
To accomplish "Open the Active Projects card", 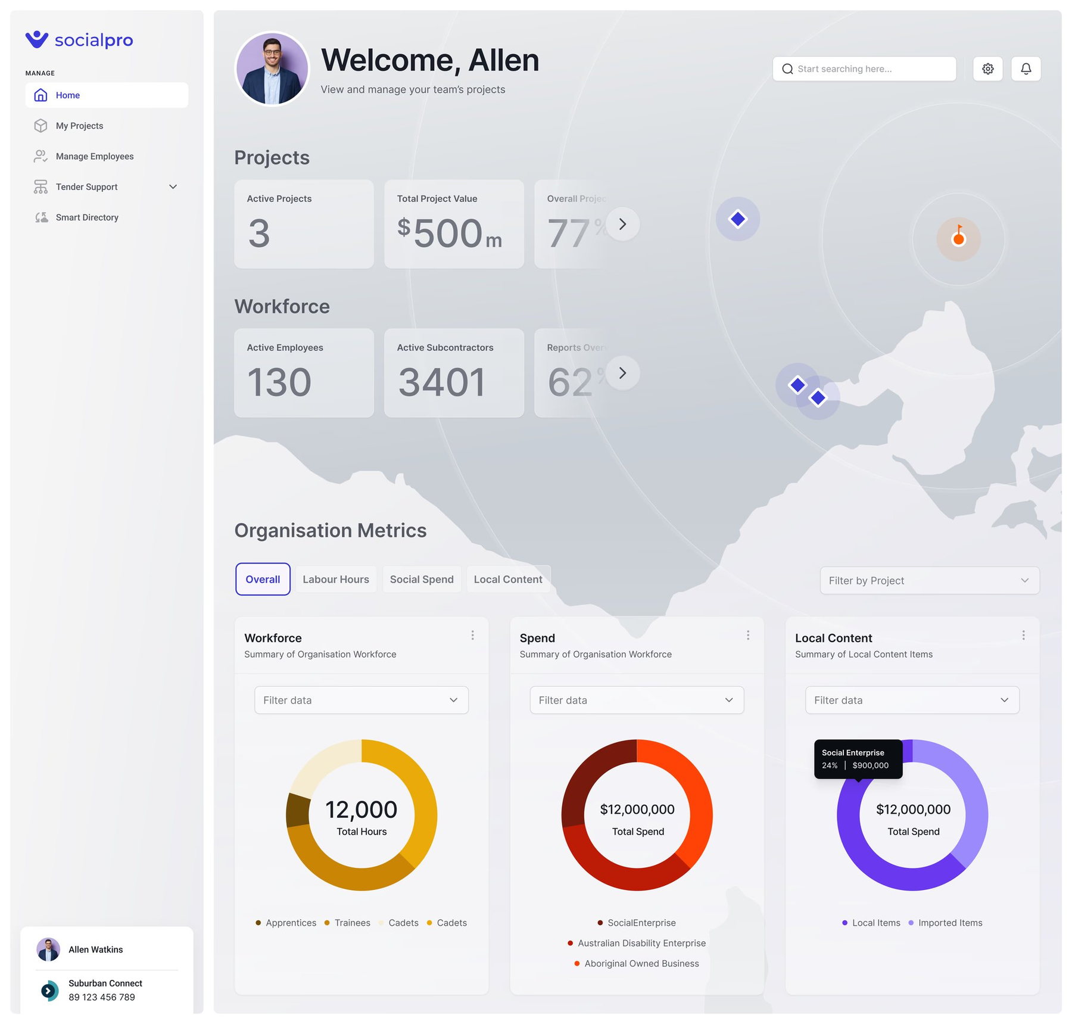I will [304, 224].
